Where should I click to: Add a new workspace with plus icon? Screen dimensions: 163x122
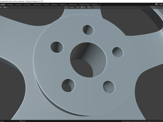point(100,5)
